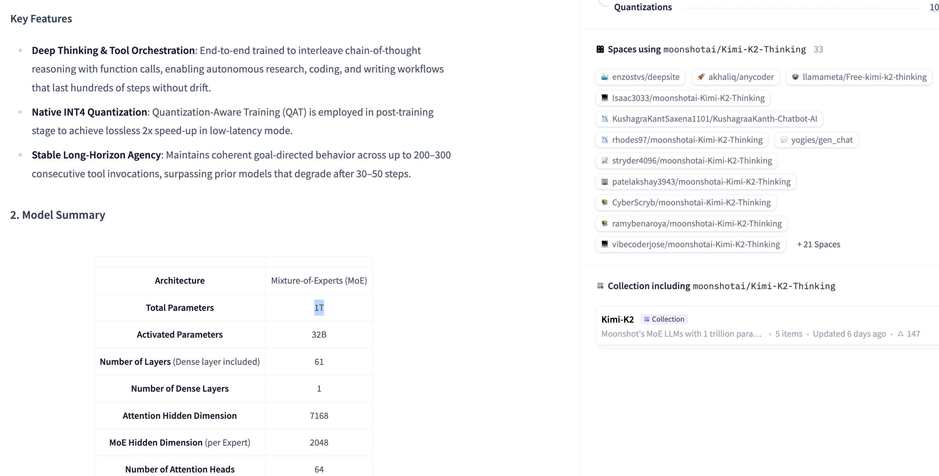Open the Quantizations model tree entry
Image resolution: width=939 pixels, height=476 pixels.
[643, 7]
